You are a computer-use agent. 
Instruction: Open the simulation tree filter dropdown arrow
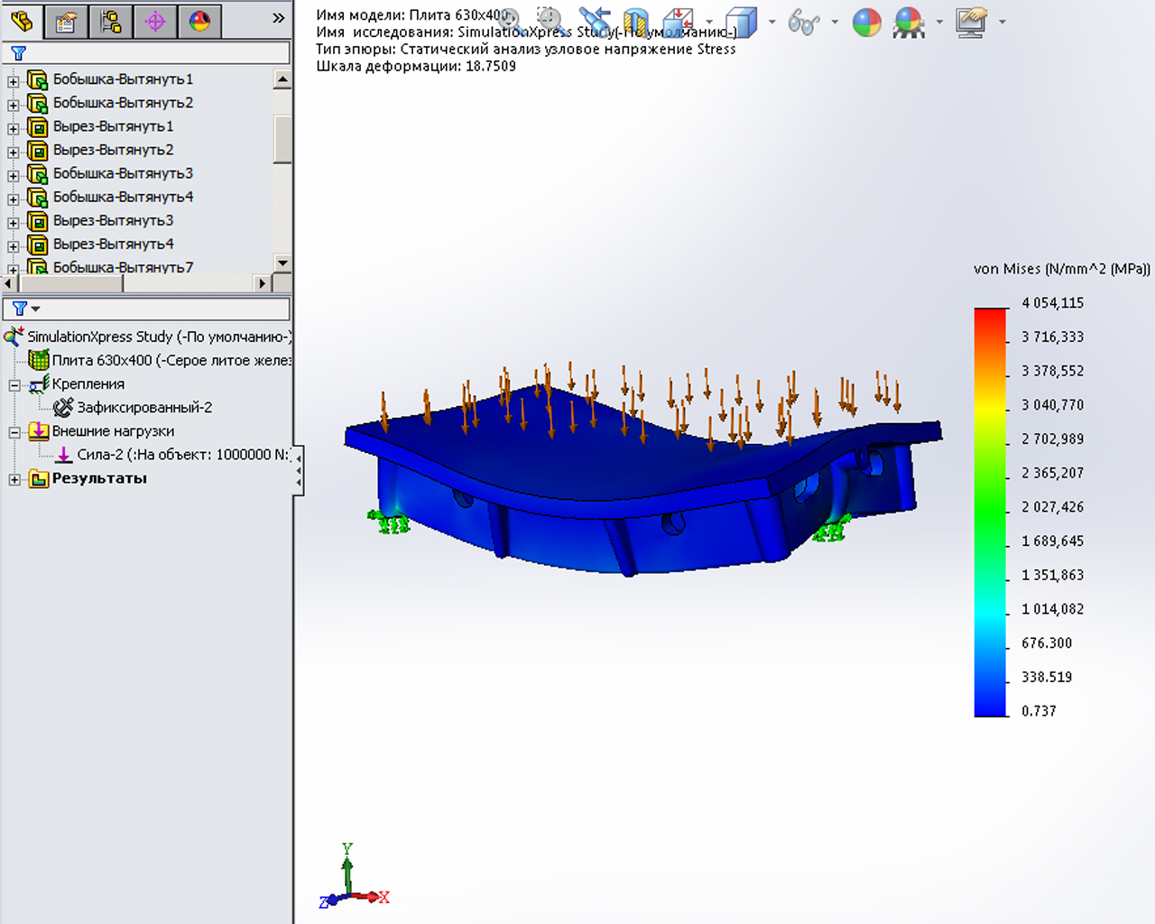tap(36, 310)
